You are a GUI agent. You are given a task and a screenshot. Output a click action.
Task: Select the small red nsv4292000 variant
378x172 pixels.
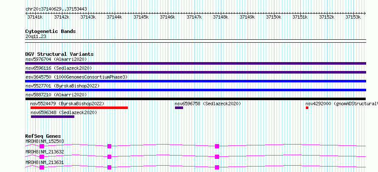pos(307,108)
